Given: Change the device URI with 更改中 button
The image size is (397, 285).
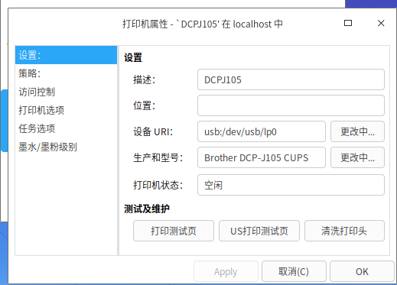Looking at the screenshot, I should pyautogui.click(x=357, y=131).
